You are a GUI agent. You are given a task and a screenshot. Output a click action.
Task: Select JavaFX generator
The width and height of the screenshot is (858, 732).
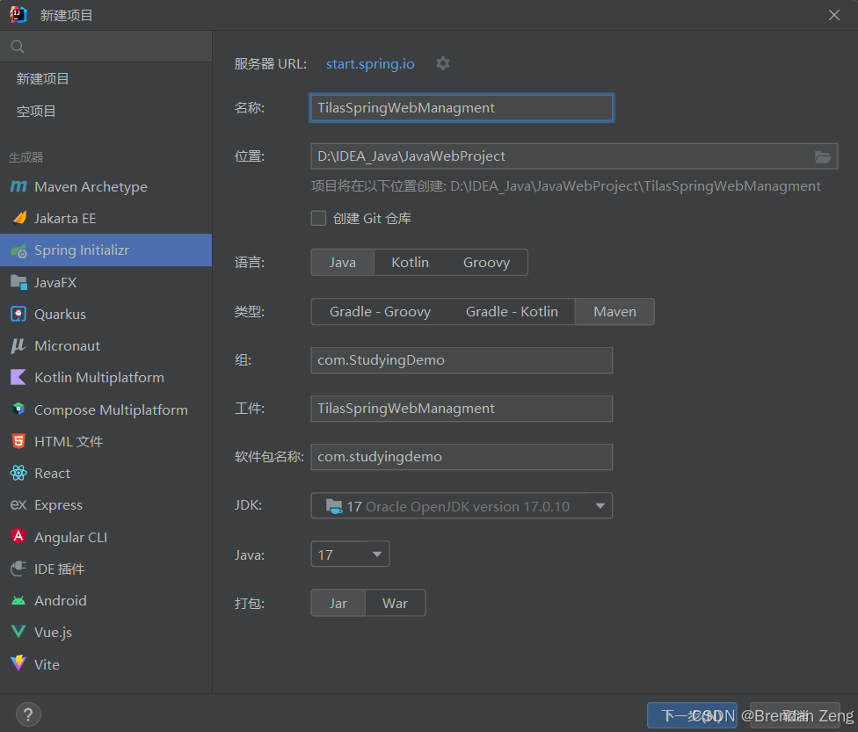coord(106,282)
